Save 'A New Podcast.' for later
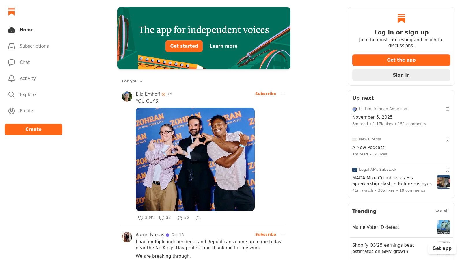This screenshot has width=462, height=260. tap(448, 140)
